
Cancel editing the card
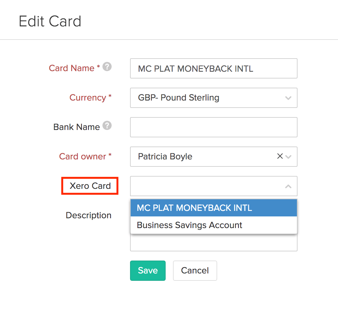(x=195, y=270)
